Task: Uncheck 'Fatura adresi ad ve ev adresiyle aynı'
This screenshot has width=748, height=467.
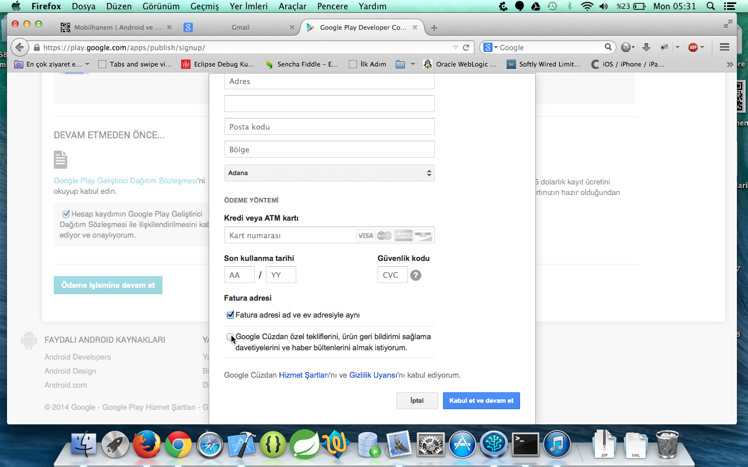Action: click(230, 315)
